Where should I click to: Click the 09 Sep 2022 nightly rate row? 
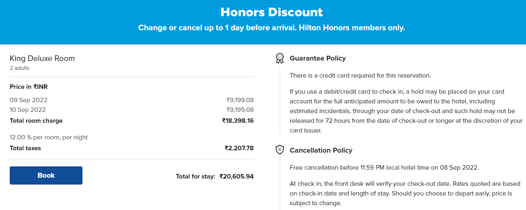pyautogui.click(x=132, y=100)
